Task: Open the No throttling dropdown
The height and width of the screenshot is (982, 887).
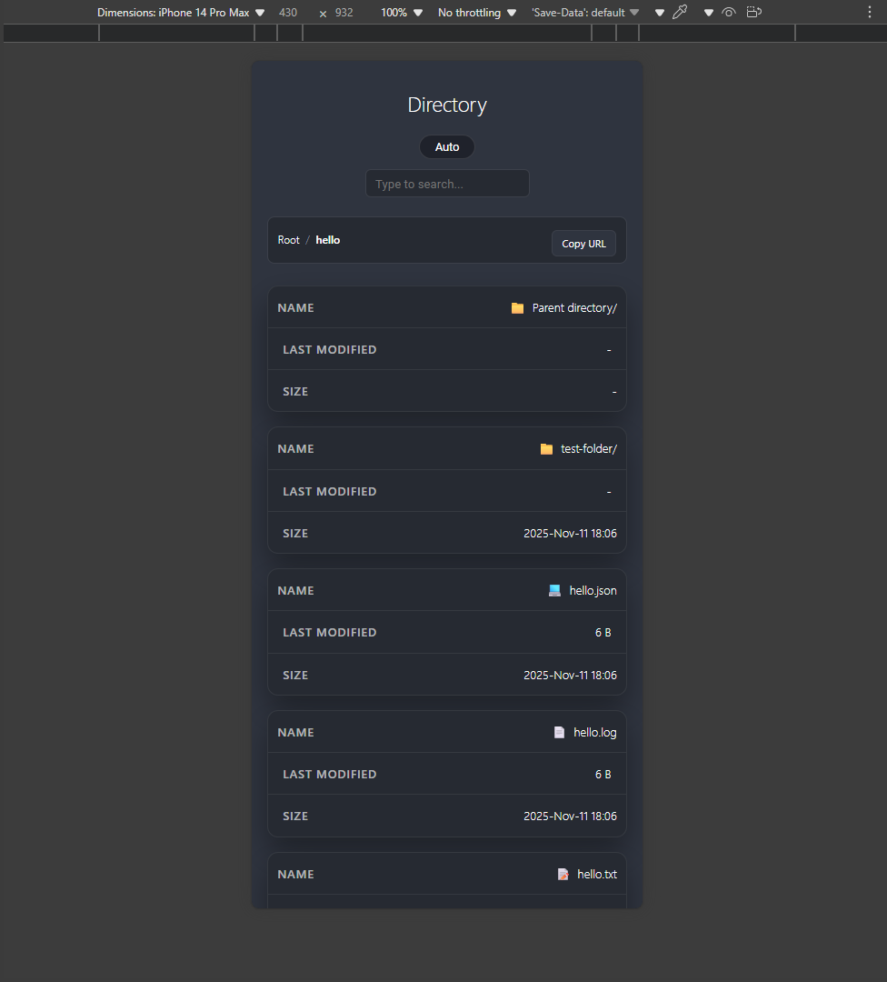Action: pos(476,13)
